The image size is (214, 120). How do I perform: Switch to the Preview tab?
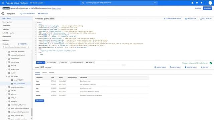[52, 73]
